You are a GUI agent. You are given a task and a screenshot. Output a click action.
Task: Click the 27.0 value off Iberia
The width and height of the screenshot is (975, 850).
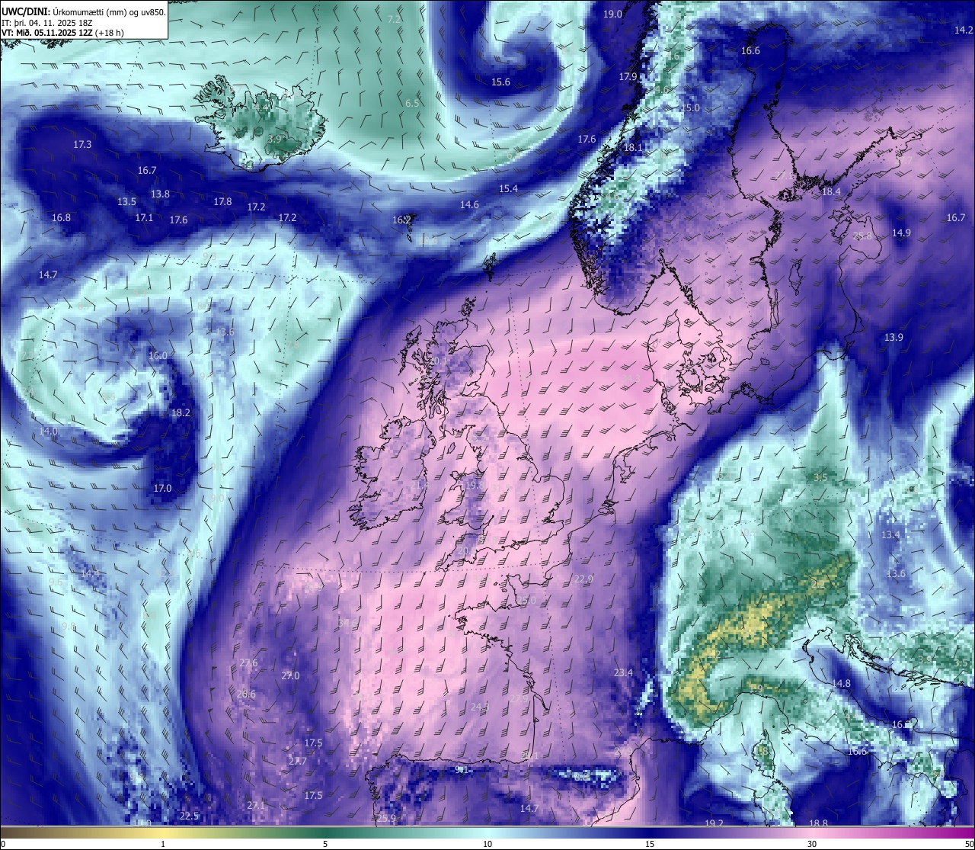290,676
